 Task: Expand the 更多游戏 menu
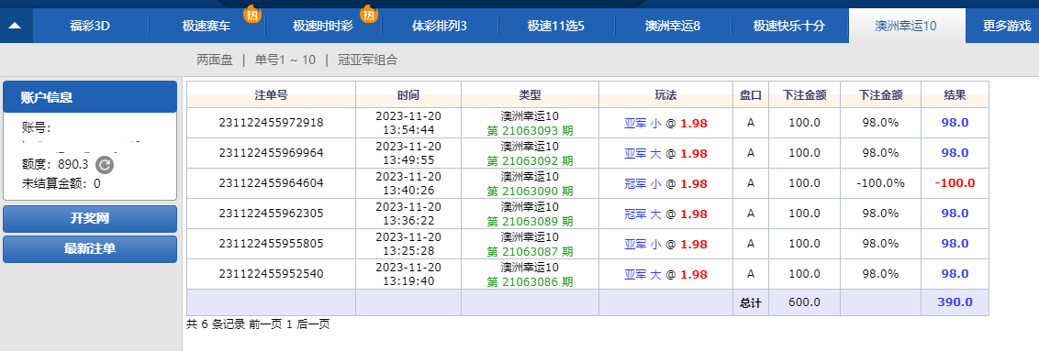click(x=1007, y=27)
